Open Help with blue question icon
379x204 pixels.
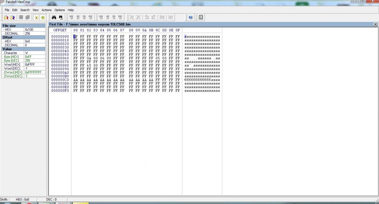click(x=191, y=17)
